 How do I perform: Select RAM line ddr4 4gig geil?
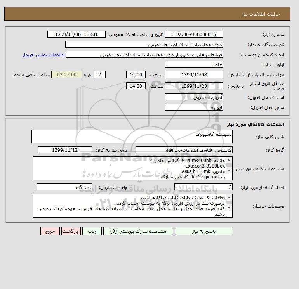(x=192, y=177)
